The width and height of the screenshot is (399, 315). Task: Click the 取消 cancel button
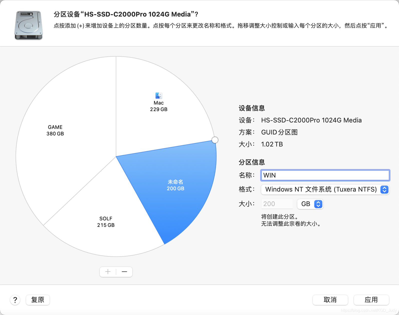(330, 300)
